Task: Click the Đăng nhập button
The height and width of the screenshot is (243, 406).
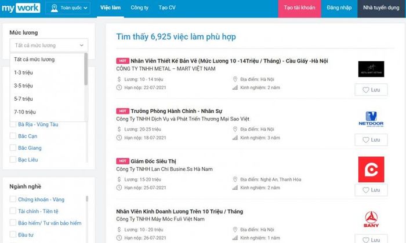Action: (x=338, y=9)
